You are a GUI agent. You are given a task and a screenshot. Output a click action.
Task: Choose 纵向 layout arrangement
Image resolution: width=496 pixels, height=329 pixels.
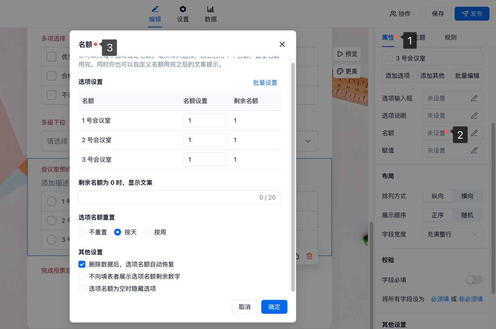point(438,196)
